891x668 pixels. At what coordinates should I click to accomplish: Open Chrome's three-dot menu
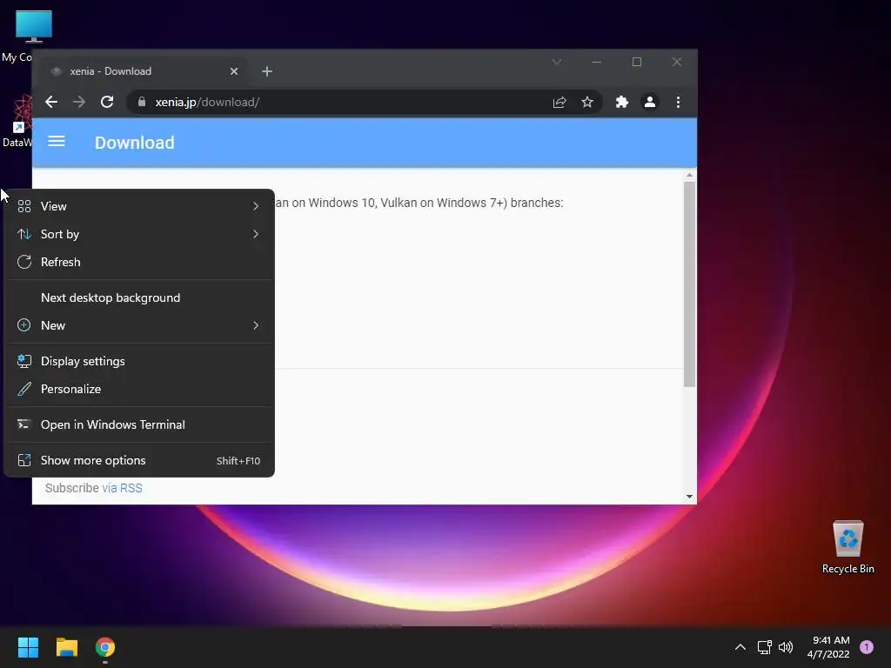pos(678,103)
